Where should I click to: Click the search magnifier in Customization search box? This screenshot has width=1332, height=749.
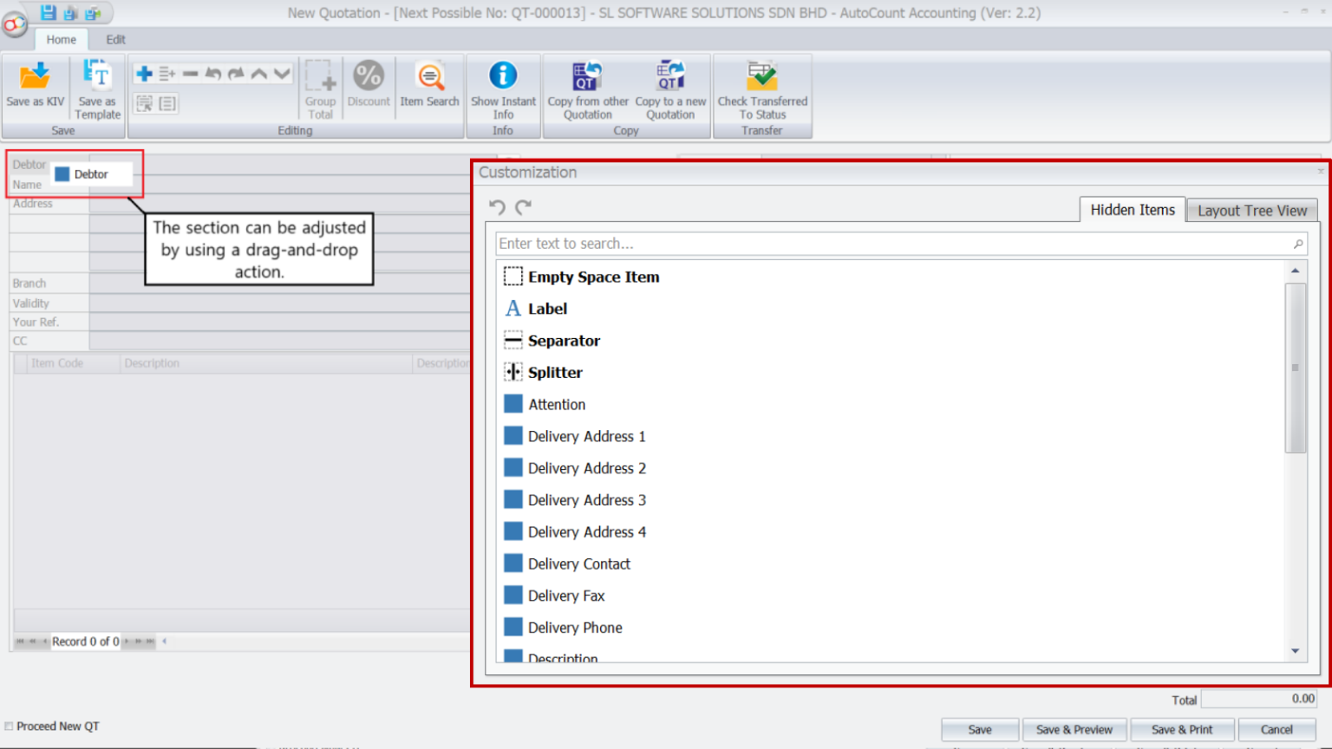tap(1298, 244)
